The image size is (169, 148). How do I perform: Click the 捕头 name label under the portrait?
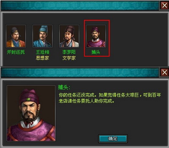96,52
